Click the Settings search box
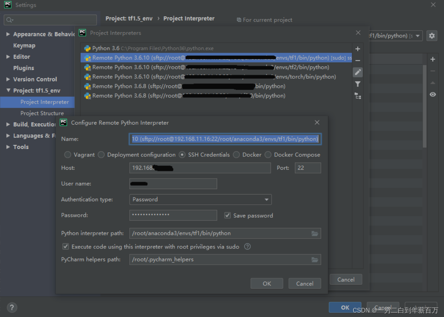This screenshot has height=317, width=444. 50,20
